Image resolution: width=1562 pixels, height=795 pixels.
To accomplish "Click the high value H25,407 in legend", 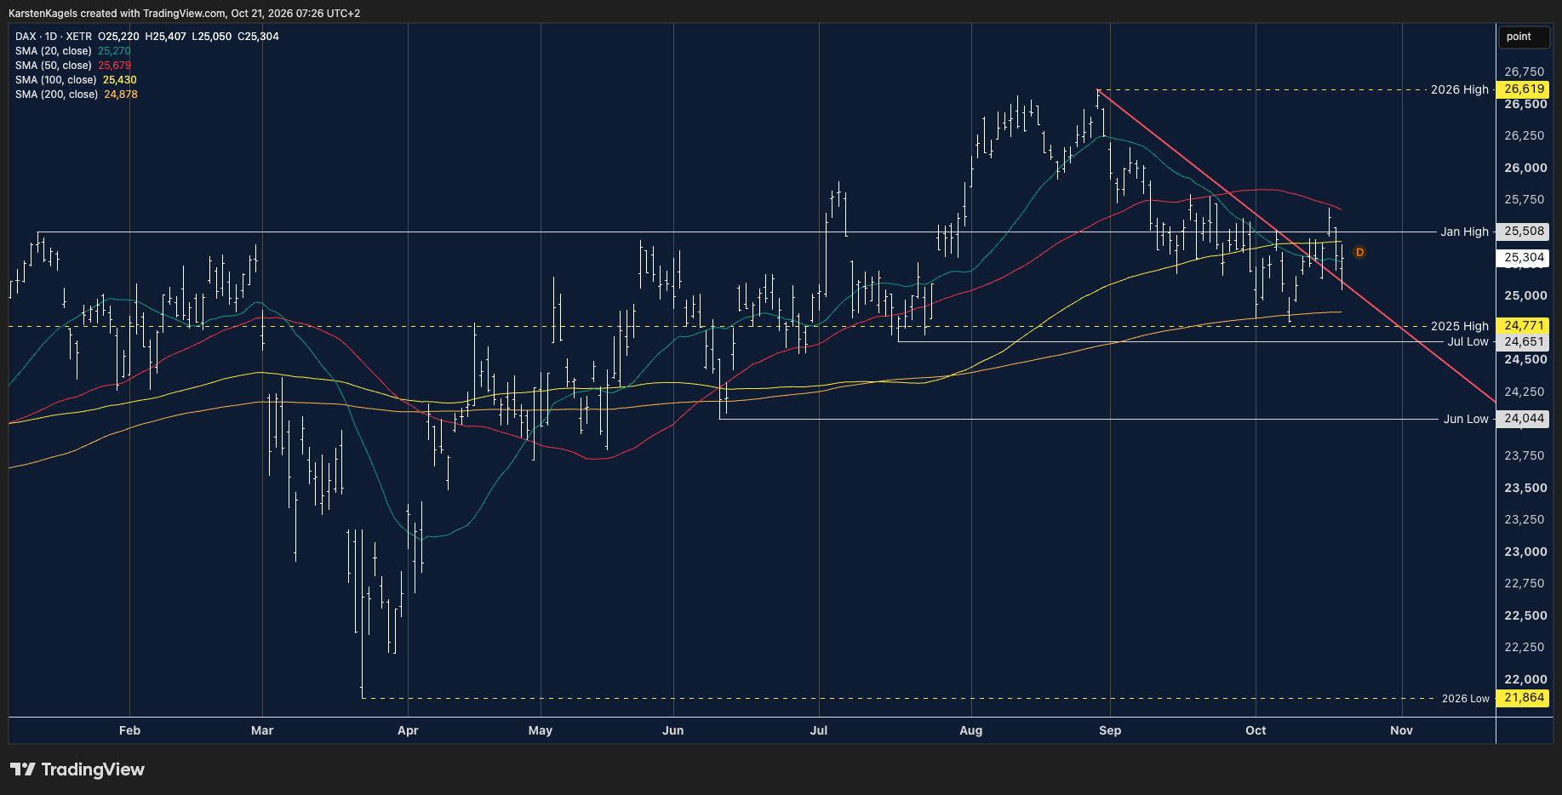I will click(166, 37).
